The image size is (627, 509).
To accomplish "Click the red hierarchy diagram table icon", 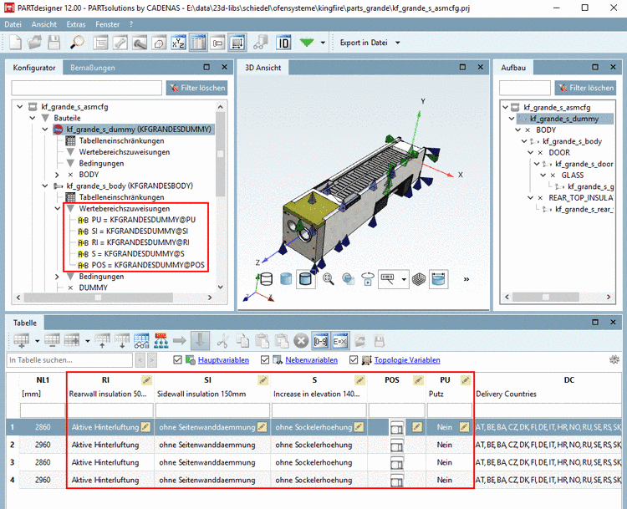I will (161, 341).
